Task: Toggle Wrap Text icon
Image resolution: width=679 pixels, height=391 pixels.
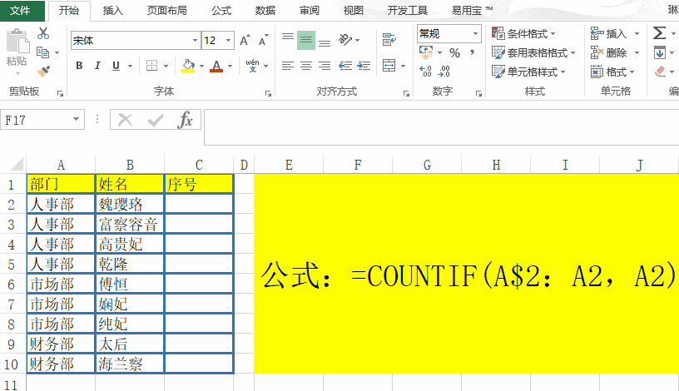Action: (389, 40)
